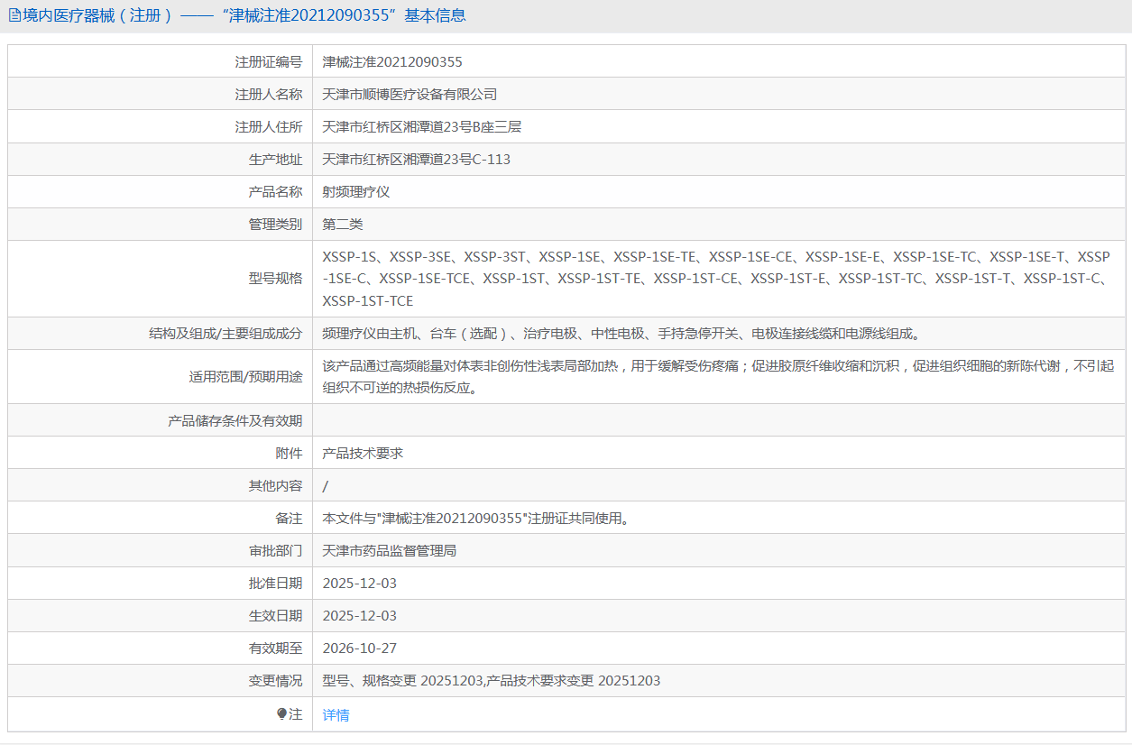1132x745 pixels.
Task: Select product name 射频理疗仪
Action: click(356, 191)
